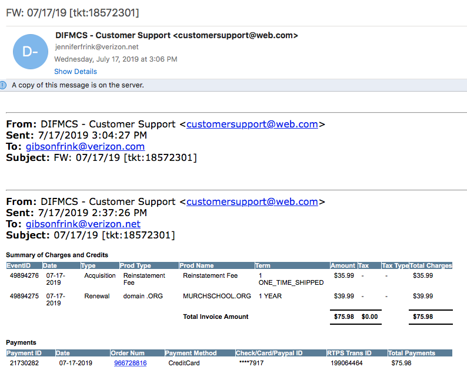Viewport: 467px width, 387px height.
Task: Click jenniferfrink@verizon.net recipient address
Action: click(96, 47)
